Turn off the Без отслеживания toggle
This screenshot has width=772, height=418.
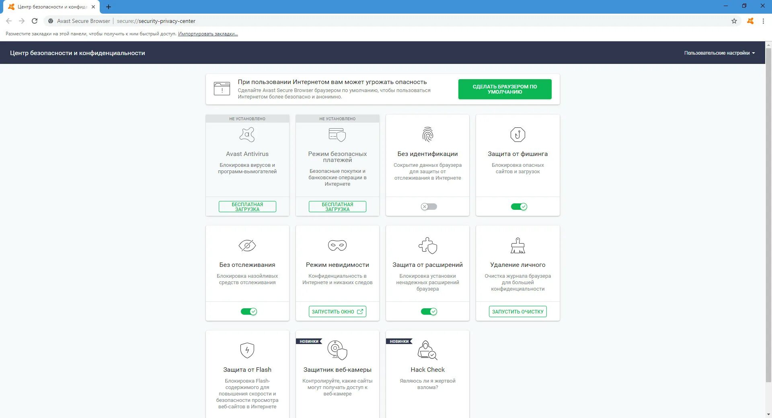tap(248, 311)
